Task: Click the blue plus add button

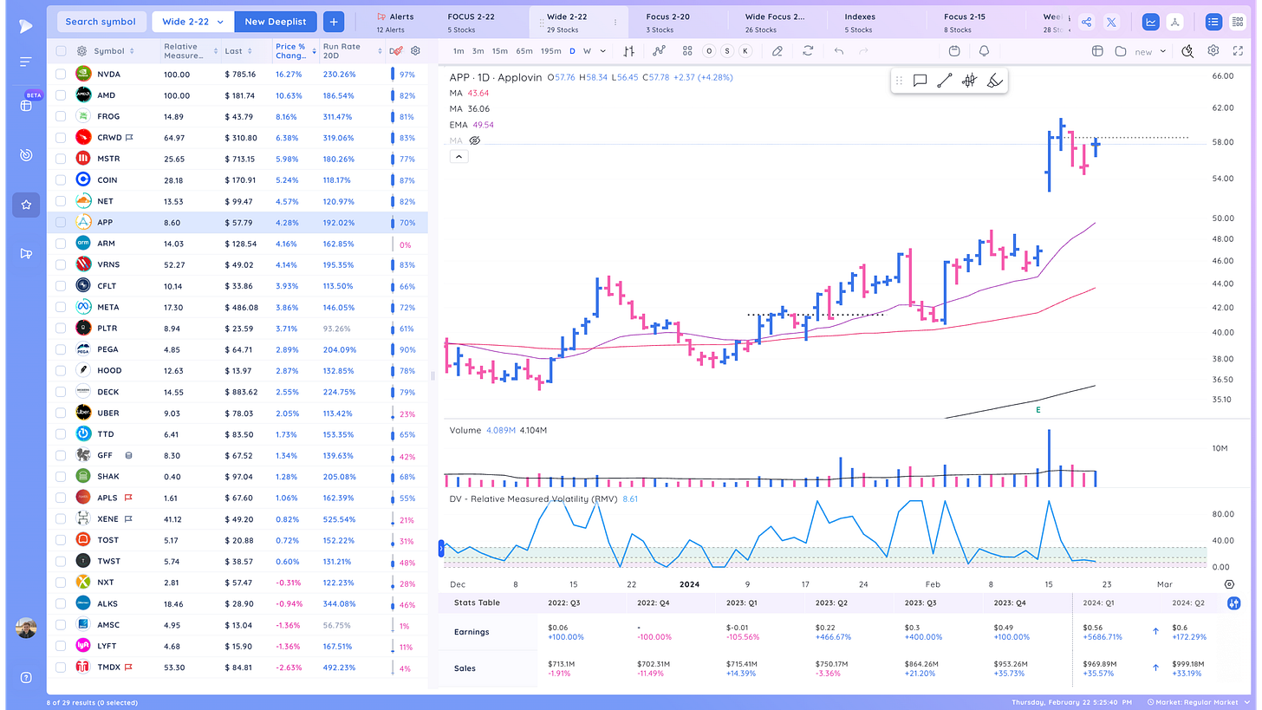Action: pyautogui.click(x=333, y=22)
